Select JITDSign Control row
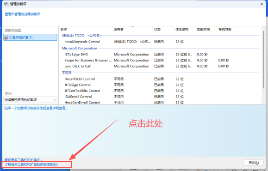This screenshot has width=268, height=171. pyautogui.click(x=160, y=85)
